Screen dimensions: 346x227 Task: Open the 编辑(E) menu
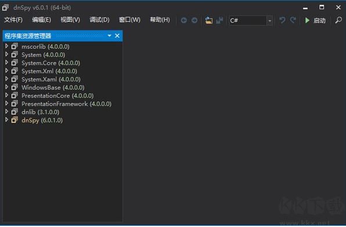coord(41,20)
